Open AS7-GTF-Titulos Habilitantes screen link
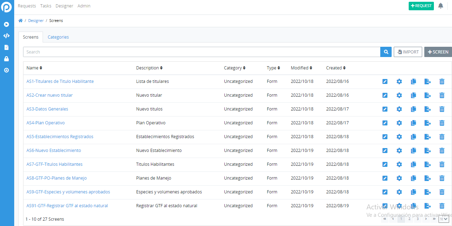Viewport: 452px width, 226px height. coord(54,164)
